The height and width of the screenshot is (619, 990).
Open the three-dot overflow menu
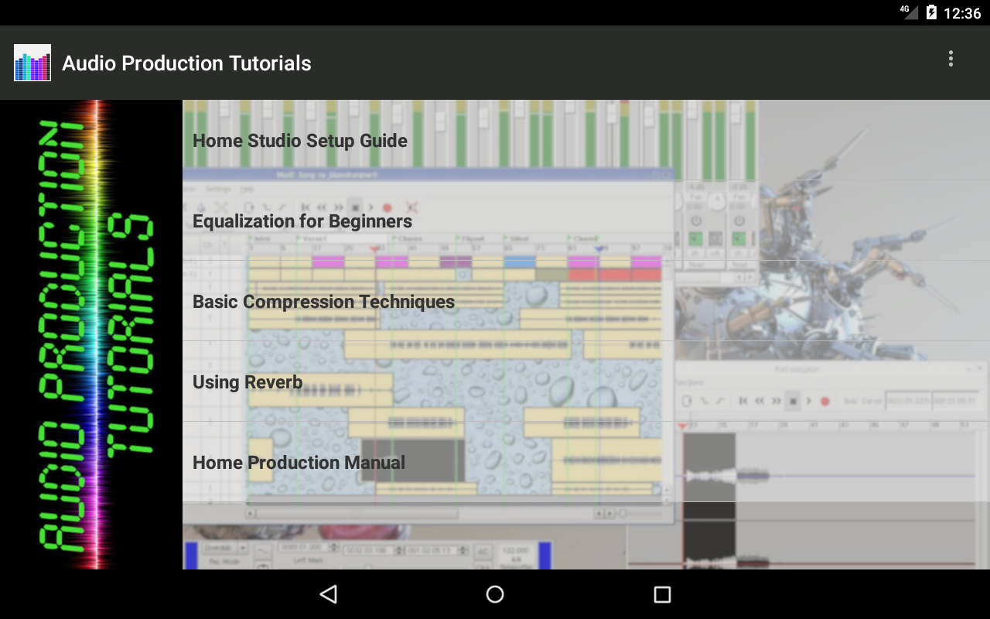pyautogui.click(x=951, y=59)
